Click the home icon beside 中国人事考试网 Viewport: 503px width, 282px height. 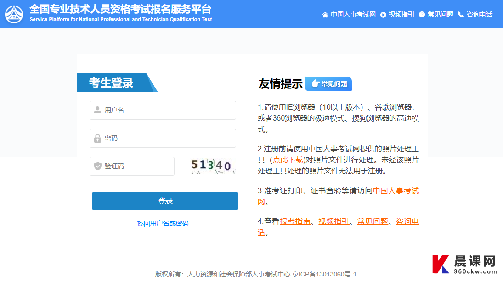(325, 15)
